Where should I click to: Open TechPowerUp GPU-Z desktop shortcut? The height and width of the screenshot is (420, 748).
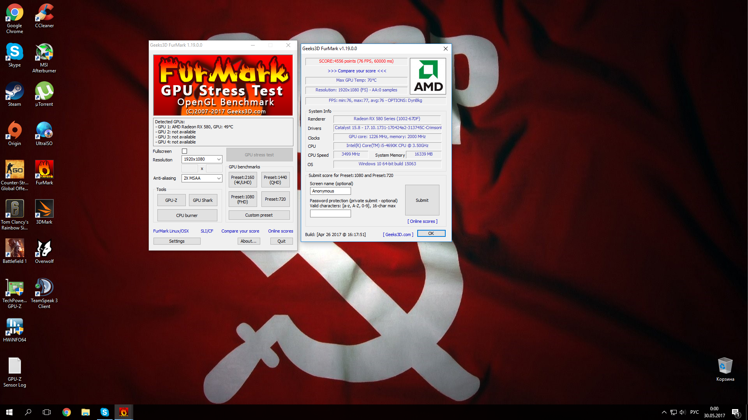14,288
